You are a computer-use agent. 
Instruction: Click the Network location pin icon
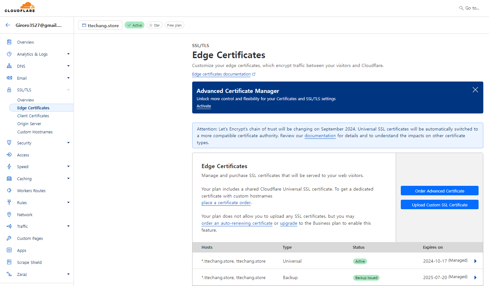point(9,215)
